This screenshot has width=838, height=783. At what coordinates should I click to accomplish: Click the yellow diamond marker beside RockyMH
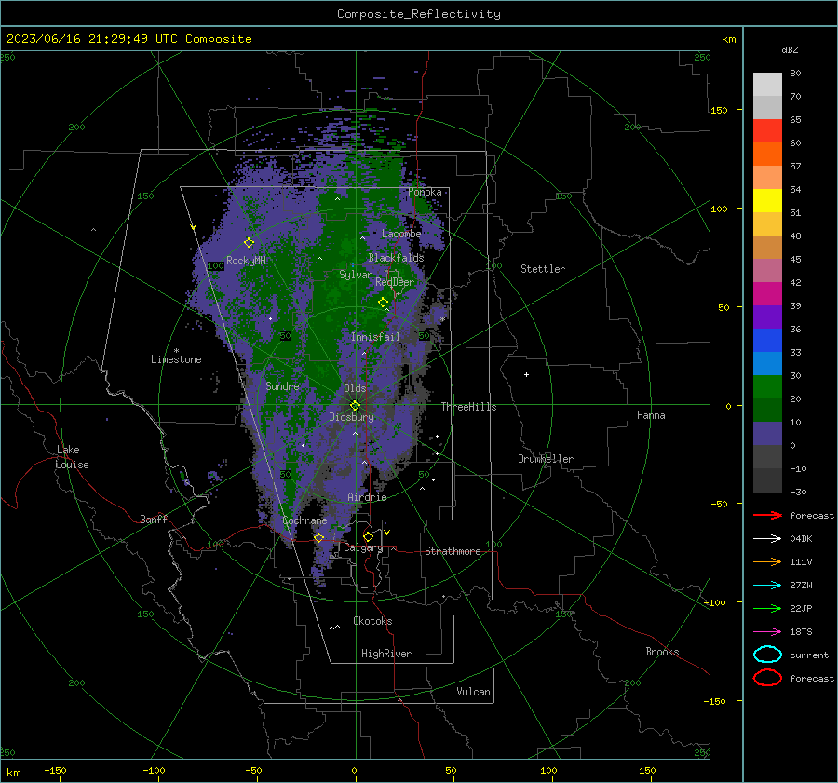[249, 243]
